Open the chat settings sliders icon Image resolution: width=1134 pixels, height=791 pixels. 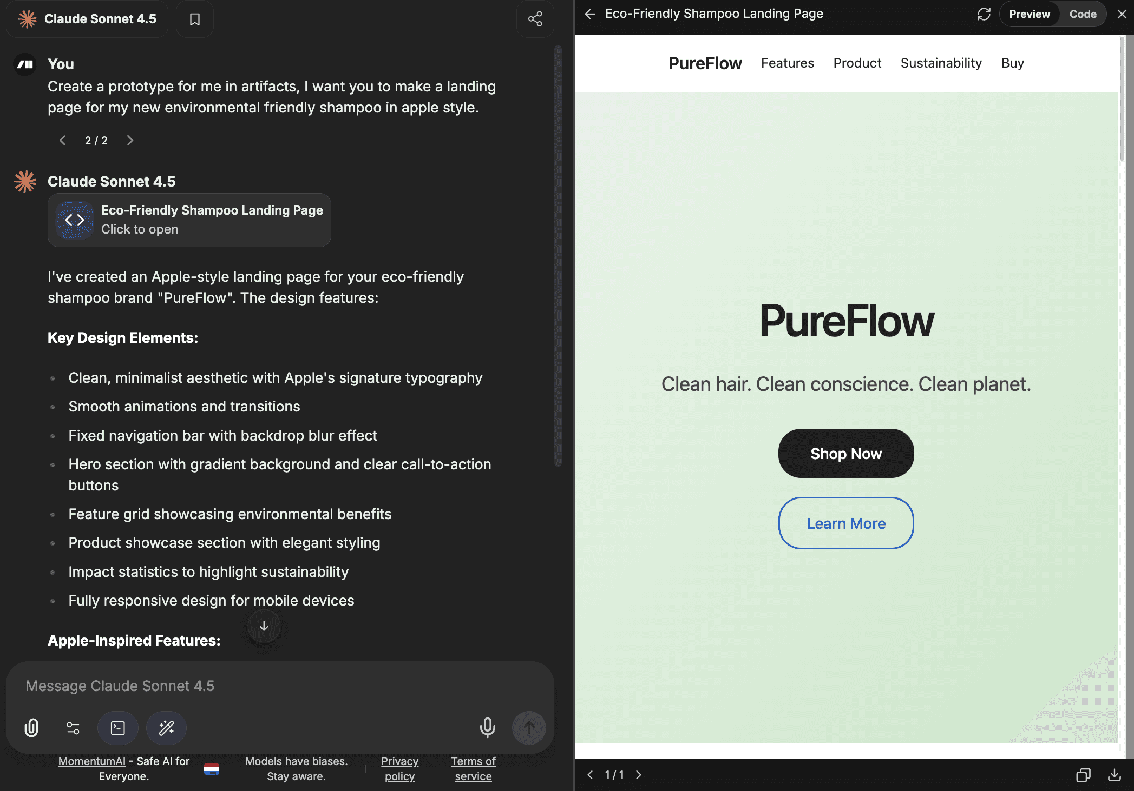click(73, 728)
